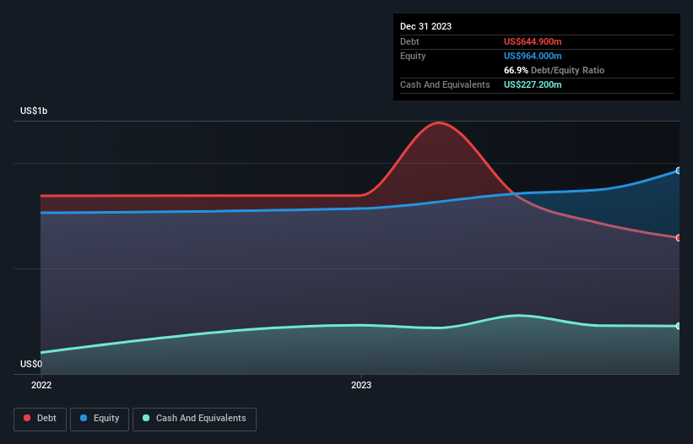Click the Equity row label in tooltip
693x444 pixels.
click(413, 56)
